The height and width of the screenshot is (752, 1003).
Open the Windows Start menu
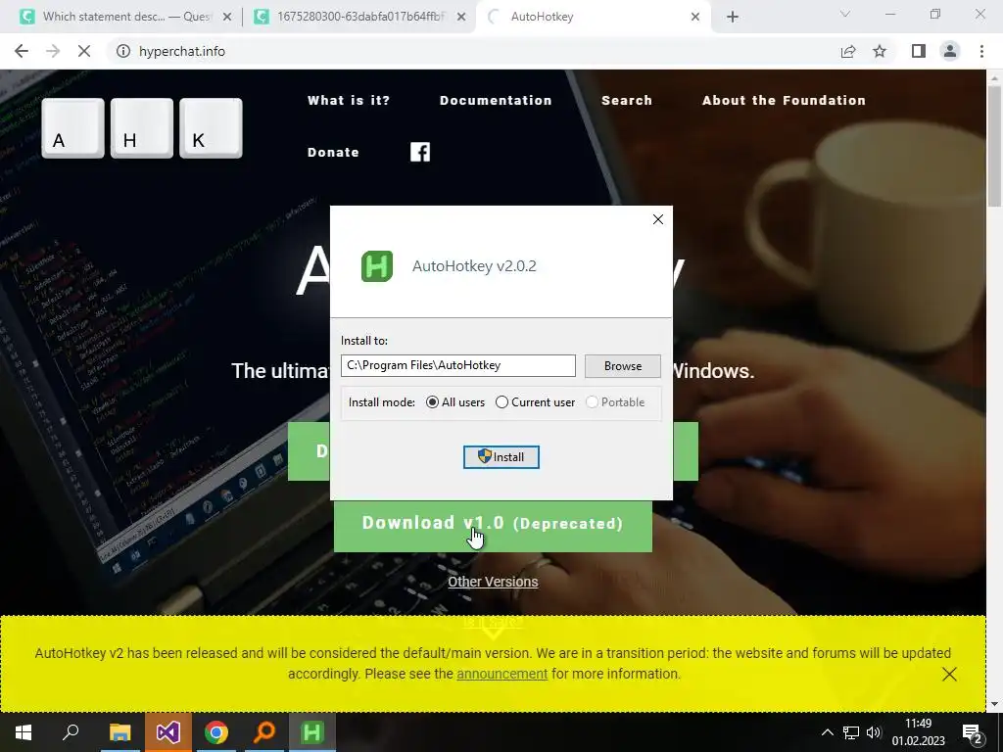point(24,732)
